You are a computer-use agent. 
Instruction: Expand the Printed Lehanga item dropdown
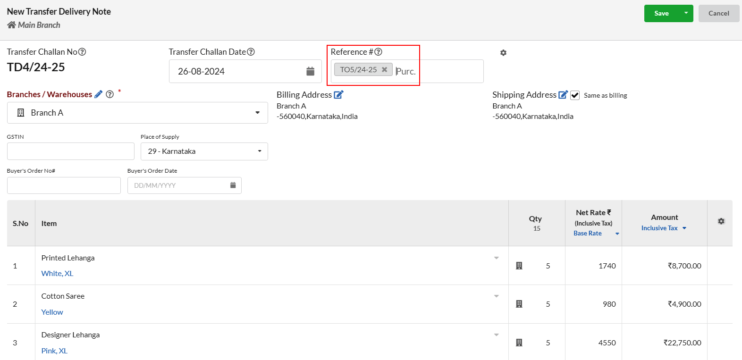[497, 258]
